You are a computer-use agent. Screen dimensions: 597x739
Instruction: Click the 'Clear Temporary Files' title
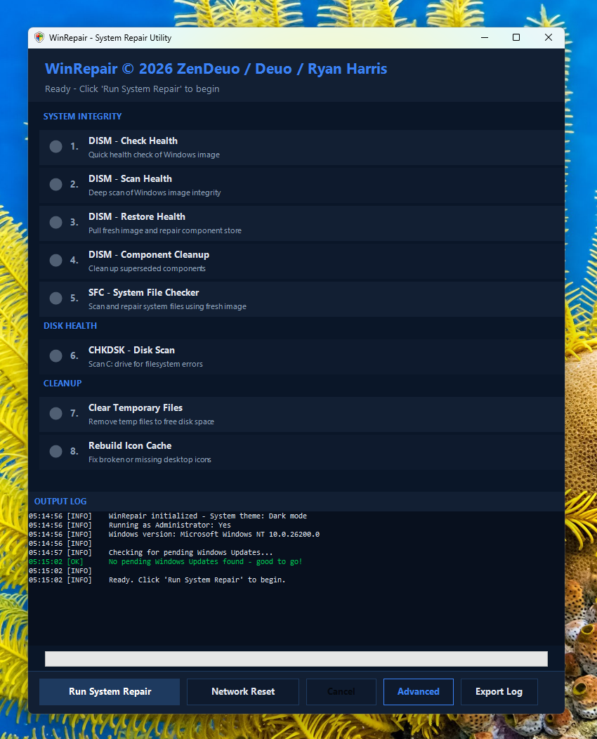136,408
